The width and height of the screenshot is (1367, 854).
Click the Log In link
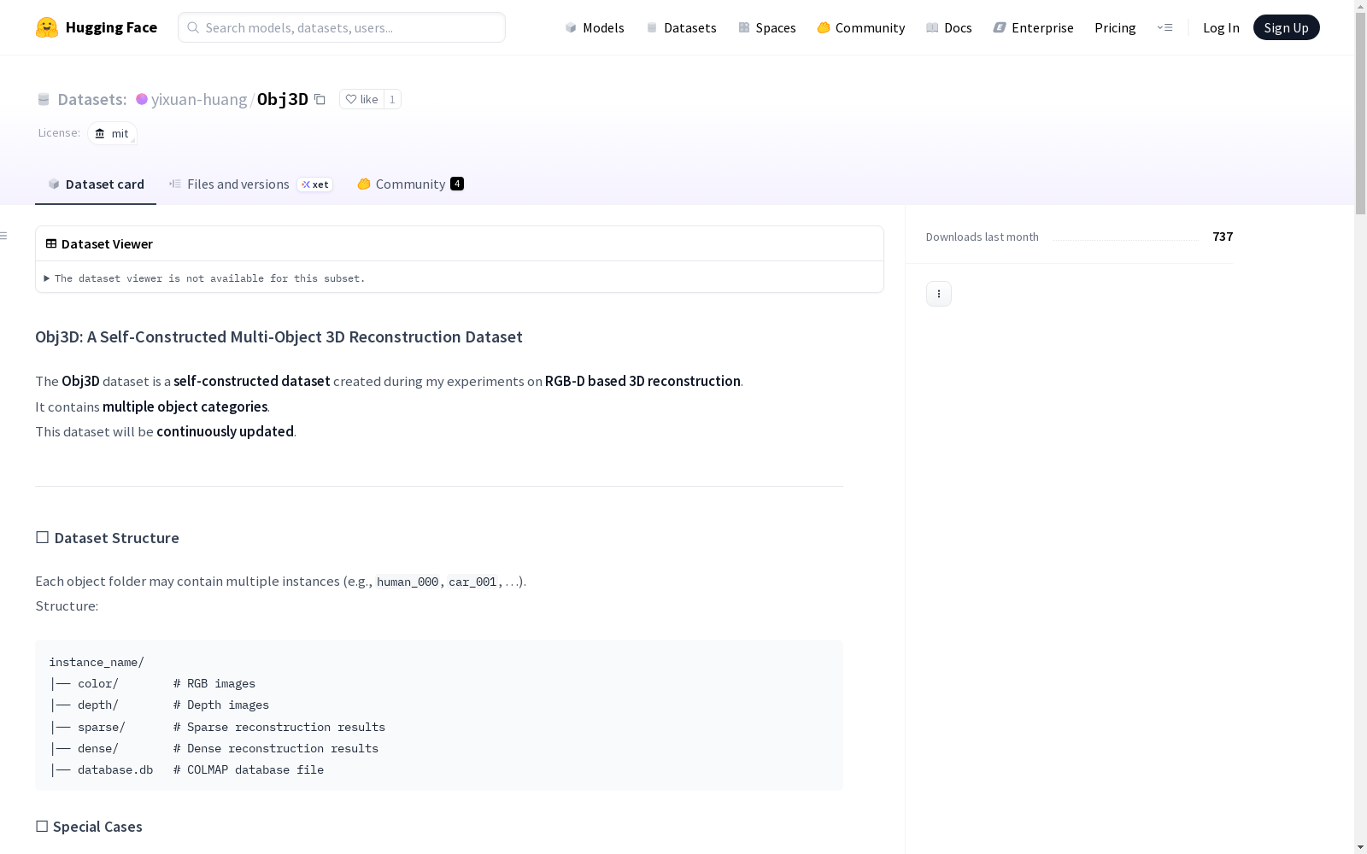point(1221,27)
